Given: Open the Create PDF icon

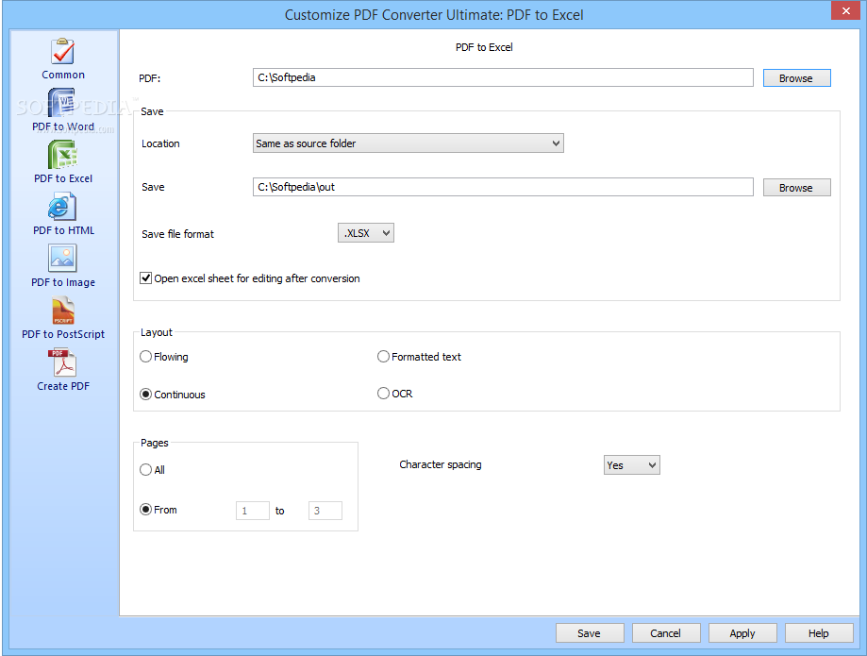Looking at the screenshot, I should [x=62, y=362].
